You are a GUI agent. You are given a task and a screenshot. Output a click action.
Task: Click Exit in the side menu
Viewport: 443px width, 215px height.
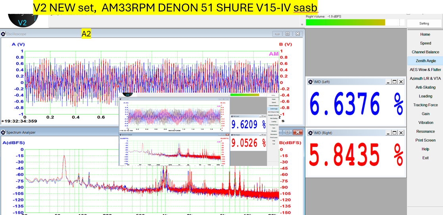click(x=425, y=158)
